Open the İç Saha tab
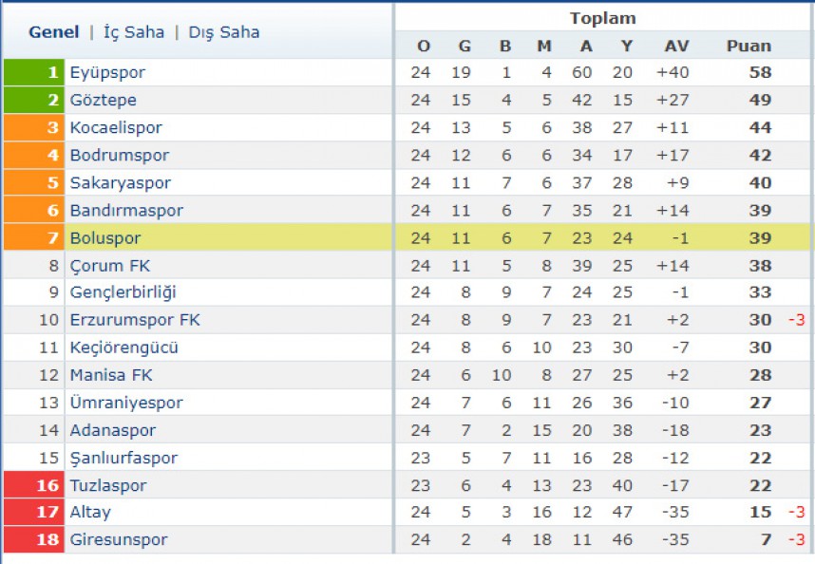This screenshot has height=564, width=815. point(134,32)
